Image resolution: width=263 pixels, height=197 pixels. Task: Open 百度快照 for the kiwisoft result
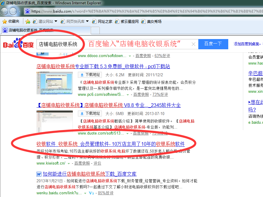pos(82,163)
